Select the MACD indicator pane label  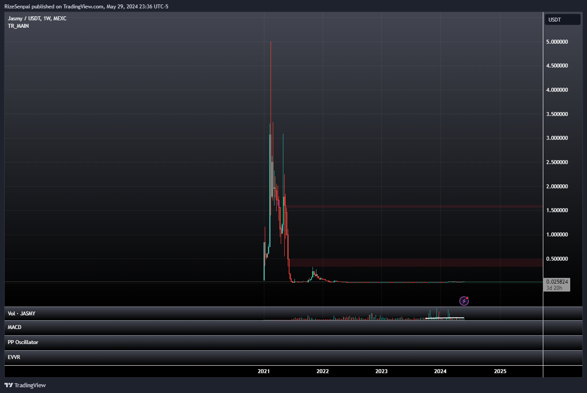tap(15, 327)
